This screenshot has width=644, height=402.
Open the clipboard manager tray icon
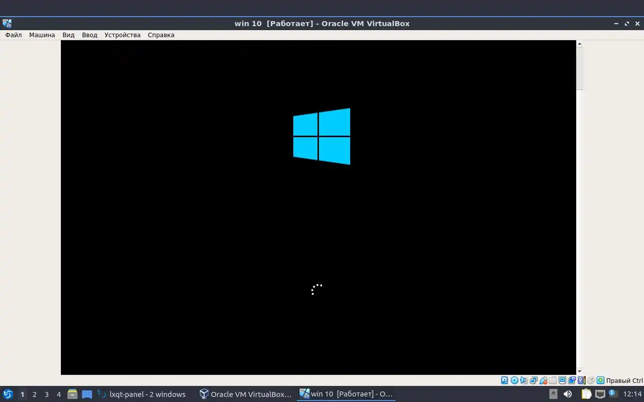click(586, 394)
